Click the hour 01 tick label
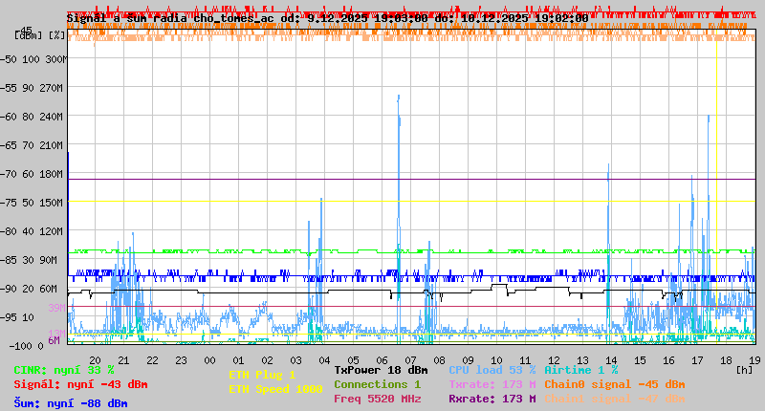 coord(238,360)
